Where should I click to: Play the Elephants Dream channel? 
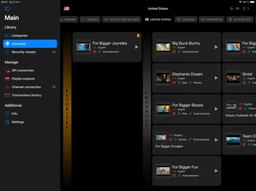click(216, 78)
